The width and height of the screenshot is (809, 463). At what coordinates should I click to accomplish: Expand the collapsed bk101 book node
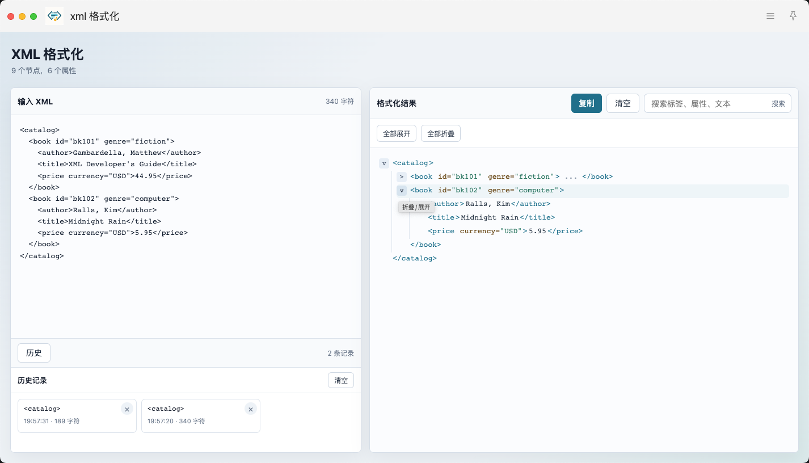(x=402, y=177)
